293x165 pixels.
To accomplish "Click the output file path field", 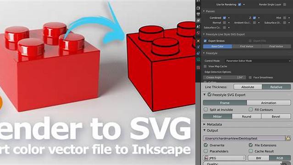I will (244, 138).
